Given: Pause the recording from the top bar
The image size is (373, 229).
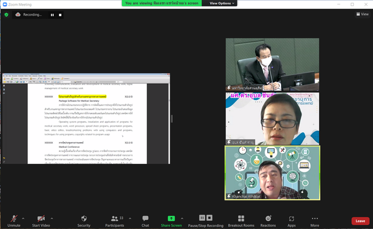Looking at the screenshot, I should (x=52, y=15).
